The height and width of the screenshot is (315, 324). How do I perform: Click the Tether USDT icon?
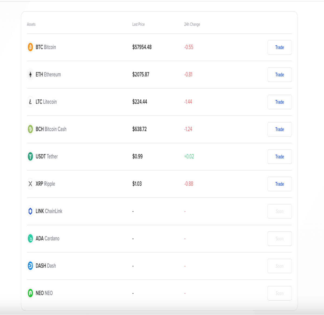[30, 156]
